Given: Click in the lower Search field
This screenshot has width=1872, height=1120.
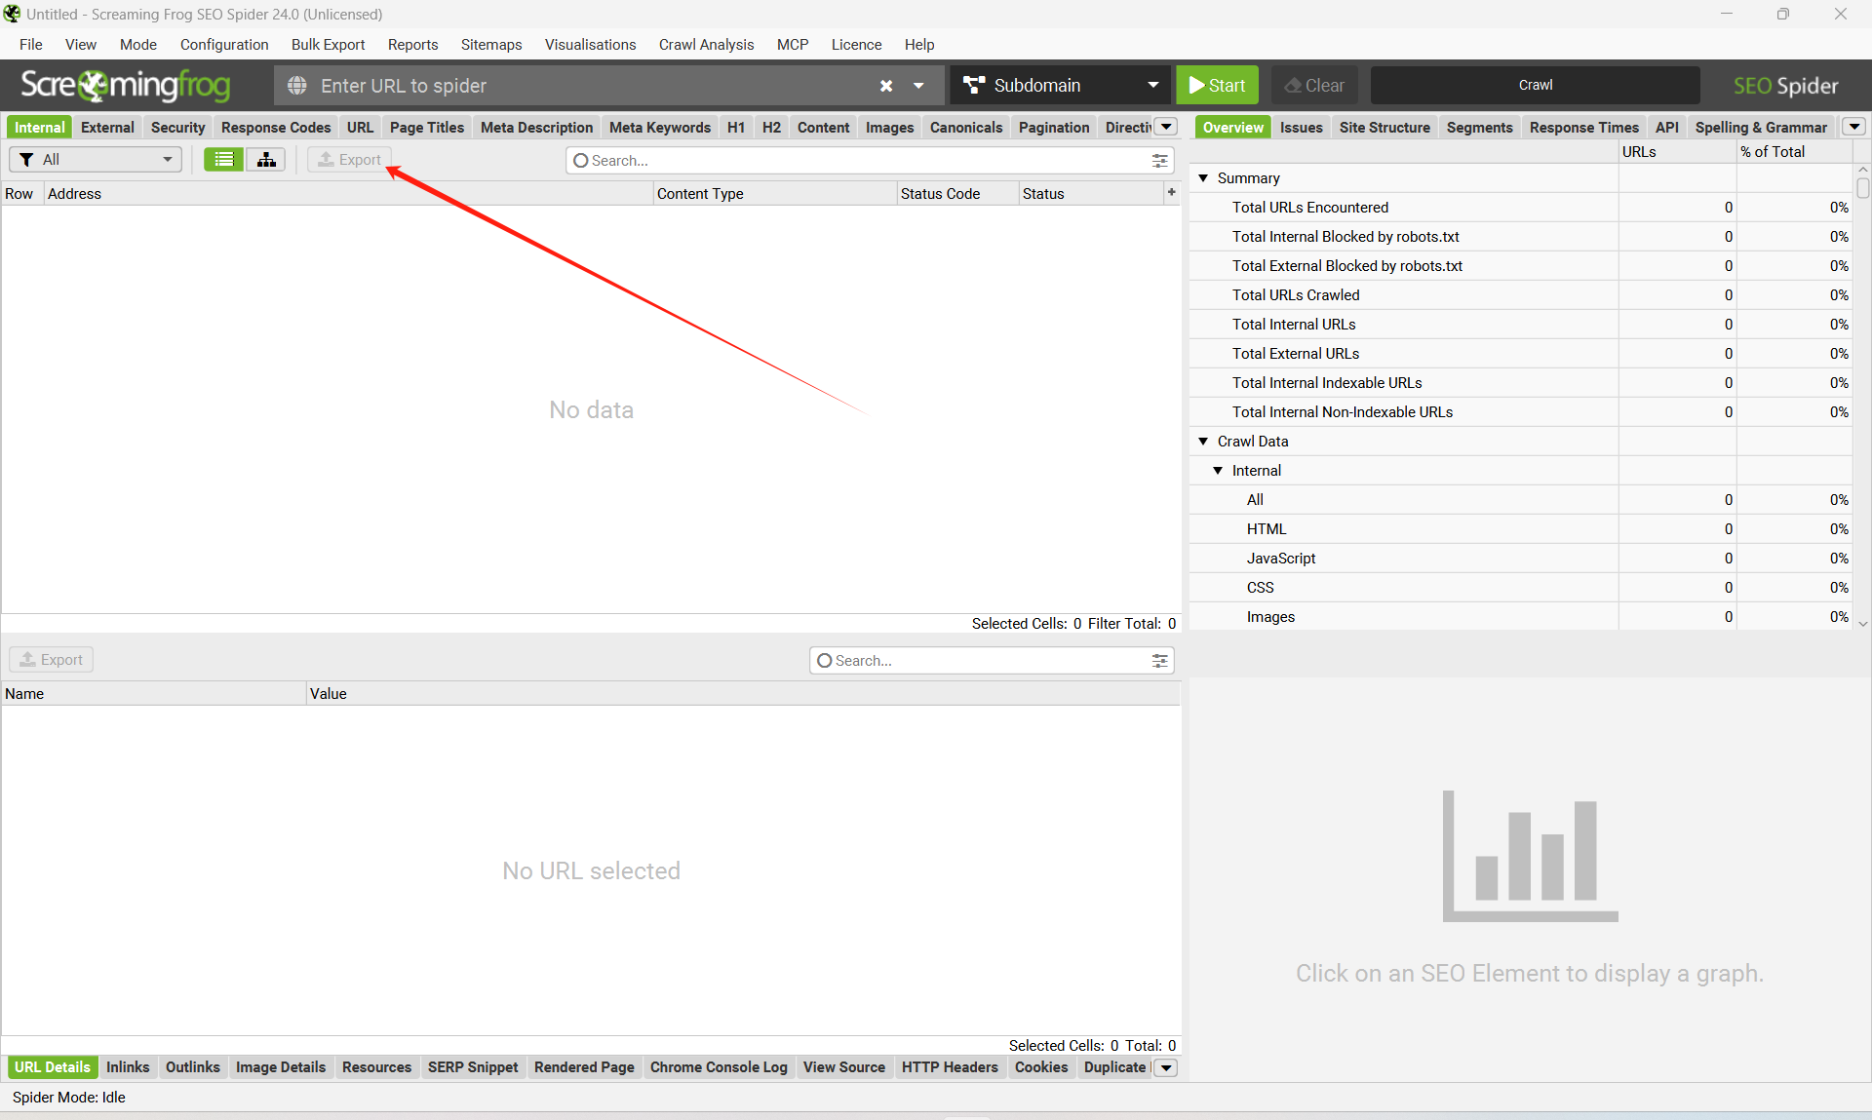Looking at the screenshot, I should pos(990,661).
